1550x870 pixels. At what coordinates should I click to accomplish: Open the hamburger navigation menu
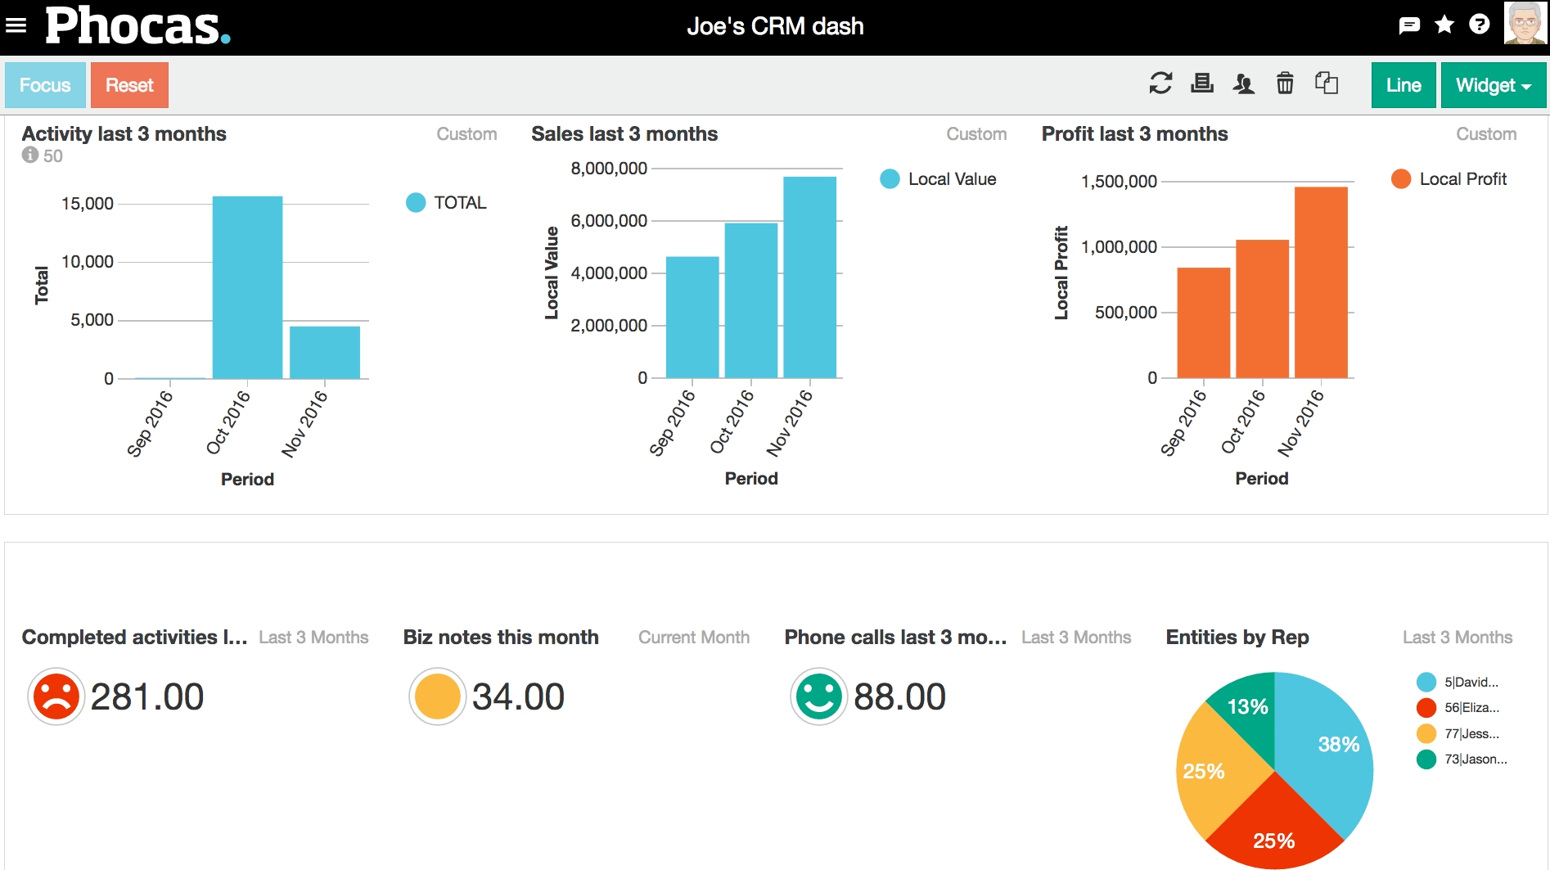point(16,25)
